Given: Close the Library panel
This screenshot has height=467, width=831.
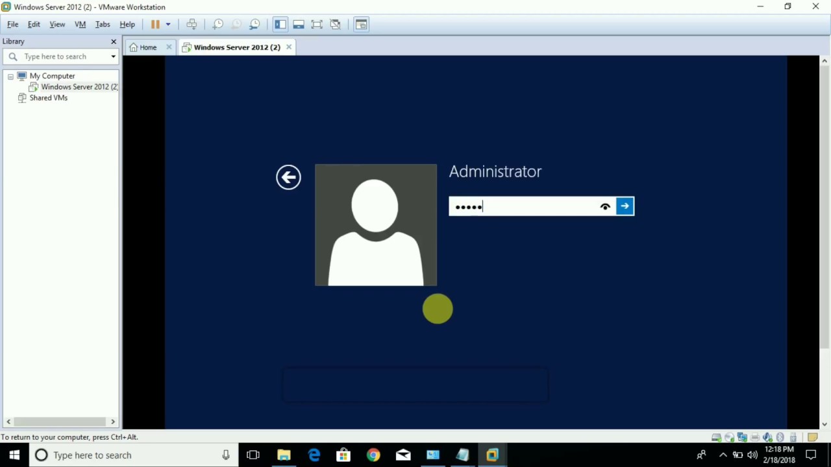Looking at the screenshot, I should click(x=114, y=42).
